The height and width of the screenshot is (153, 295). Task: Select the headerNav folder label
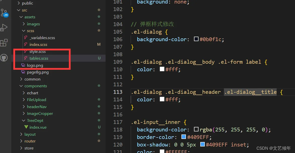pyautogui.click(x=37, y=107)
